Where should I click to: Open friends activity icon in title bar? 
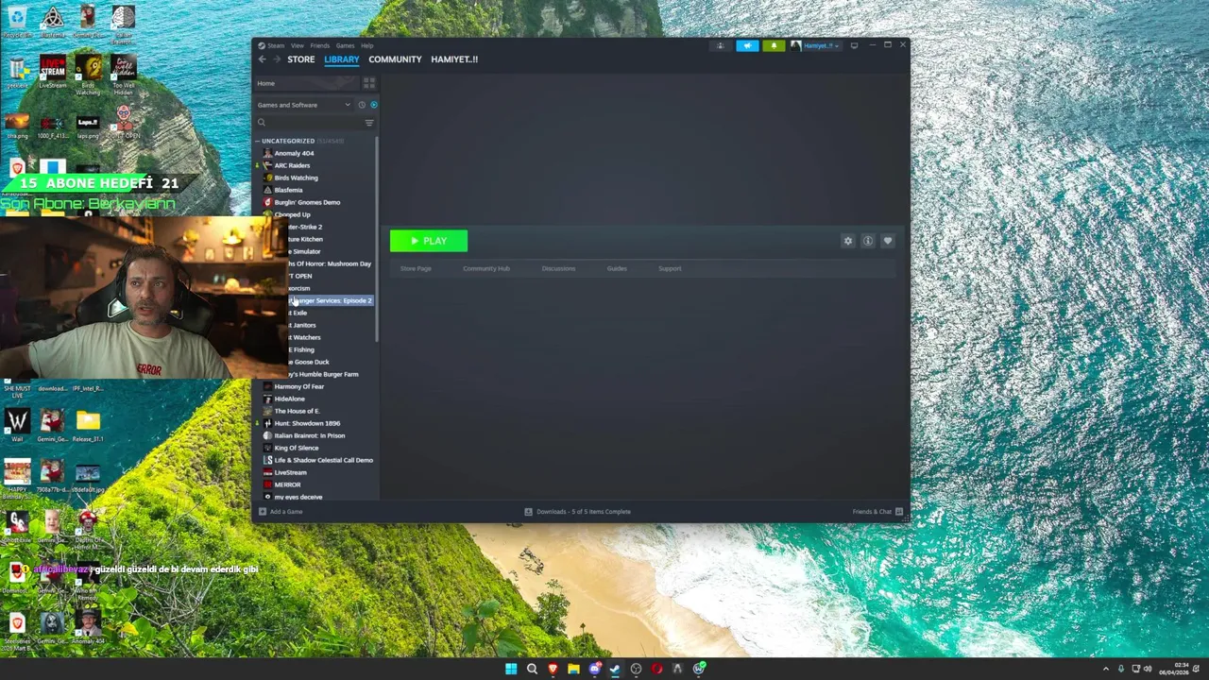tap(721, 45)
